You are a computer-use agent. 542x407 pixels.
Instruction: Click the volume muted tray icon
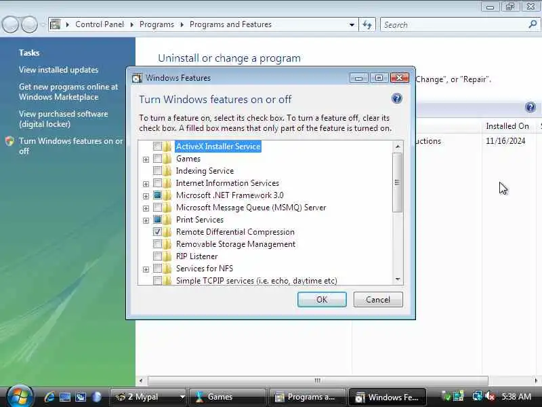point(489,396)
